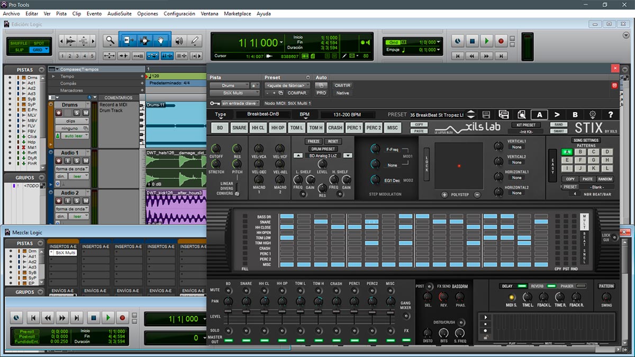Click play in the floating transport window
635x357 pixels.
[x=108, y=318]
